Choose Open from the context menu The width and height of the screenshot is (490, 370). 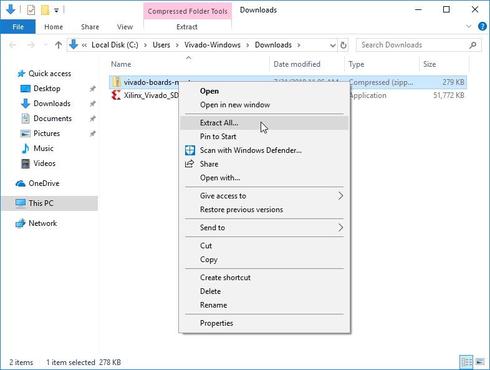click(264, 91)
